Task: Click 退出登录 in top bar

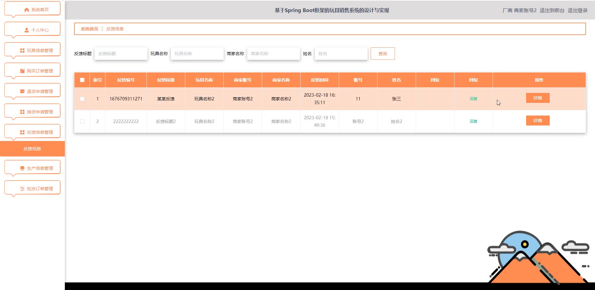Action: tap(577, 11)
